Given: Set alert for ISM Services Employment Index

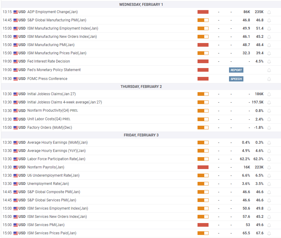Looking at the screenshot, I should [x=269, y=208].
